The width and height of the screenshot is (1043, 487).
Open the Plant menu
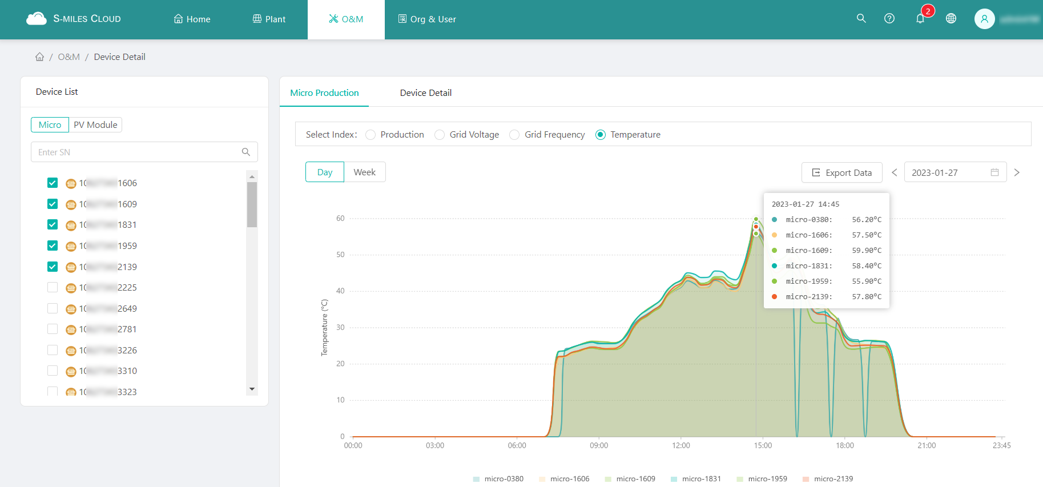269,19
